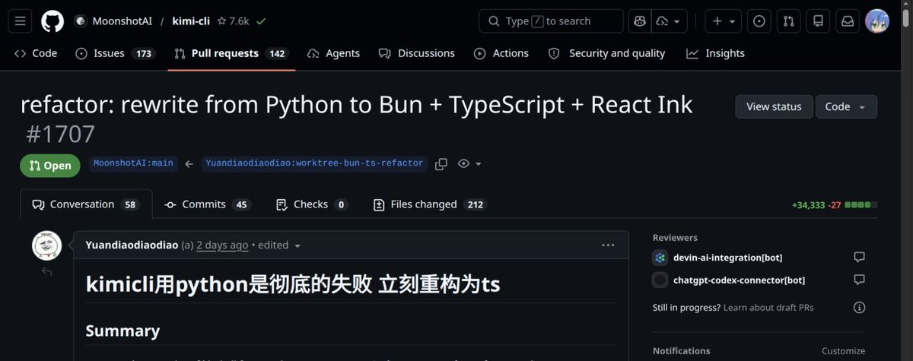The image size is (913, 361).
Task: Open the comment author avatar
Action: click(46, 245)
